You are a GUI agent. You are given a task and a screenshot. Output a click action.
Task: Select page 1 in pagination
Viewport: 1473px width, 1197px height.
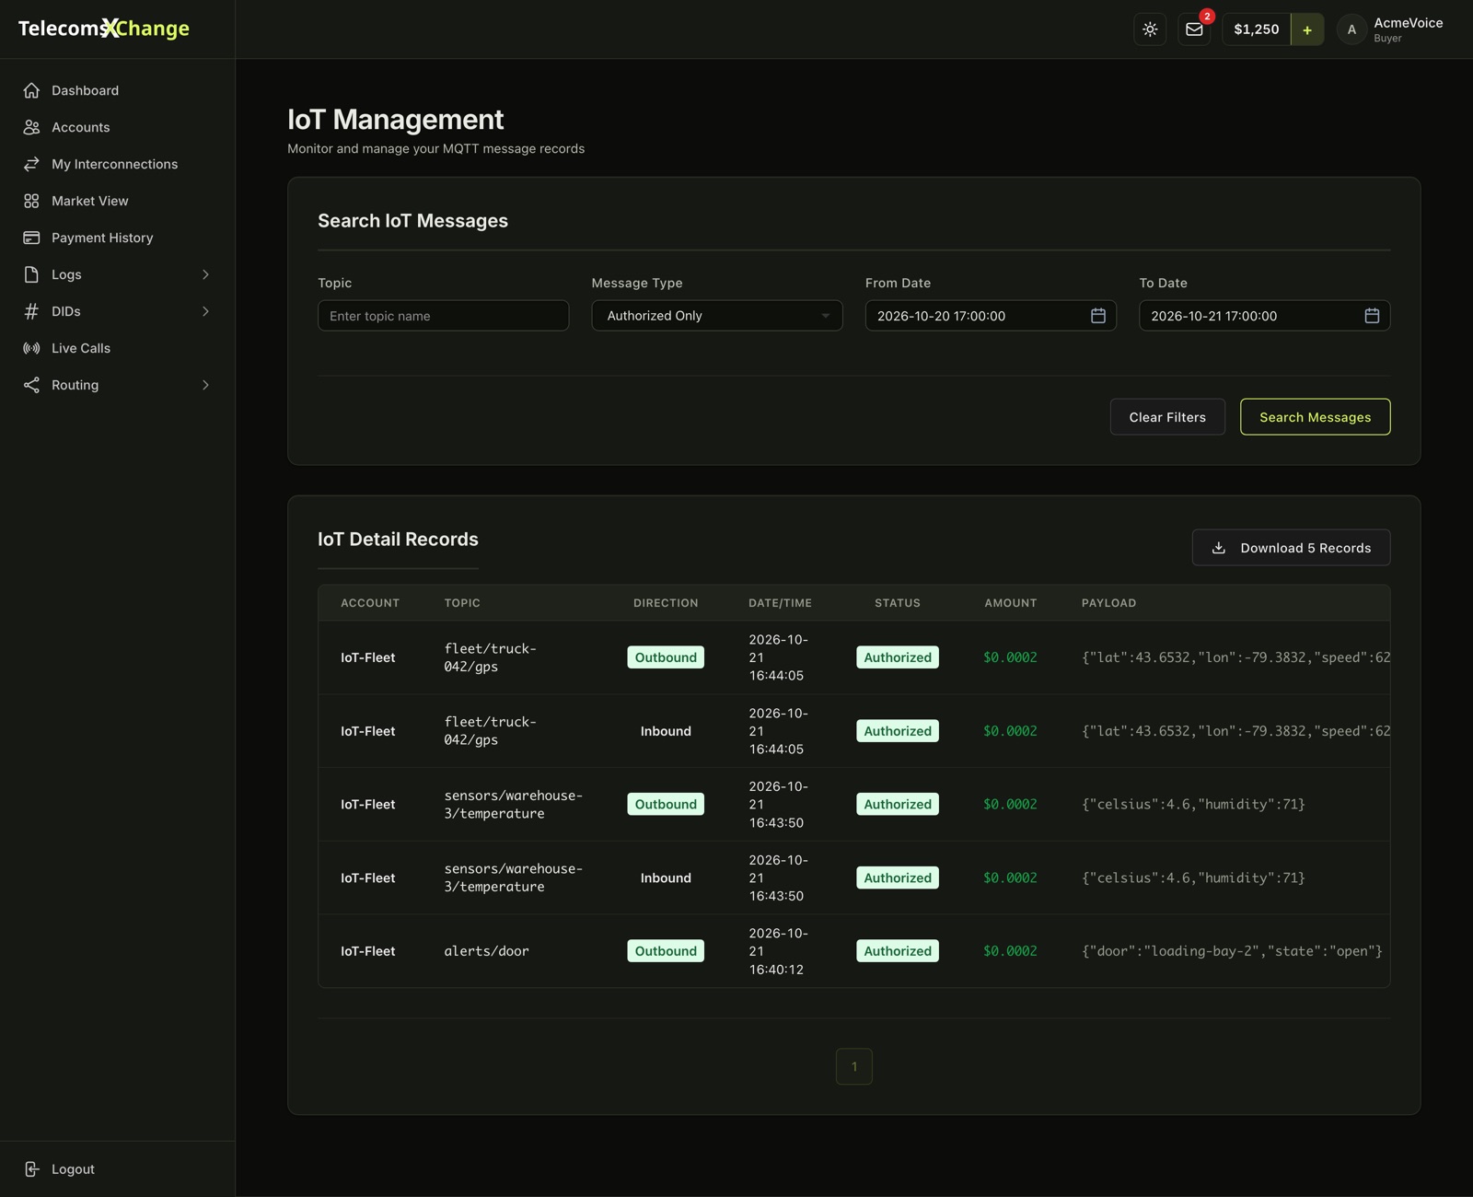click(854, 1066)
